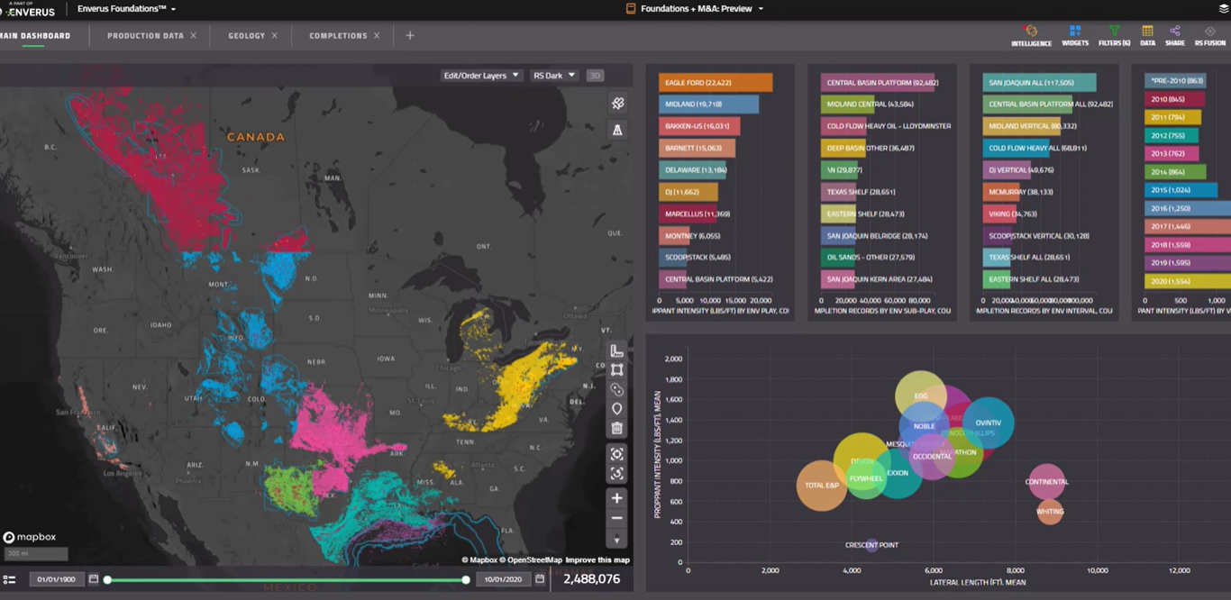Toggle the 3D map view
Viewport: 1231px width, 600px height.
(595, 76)
